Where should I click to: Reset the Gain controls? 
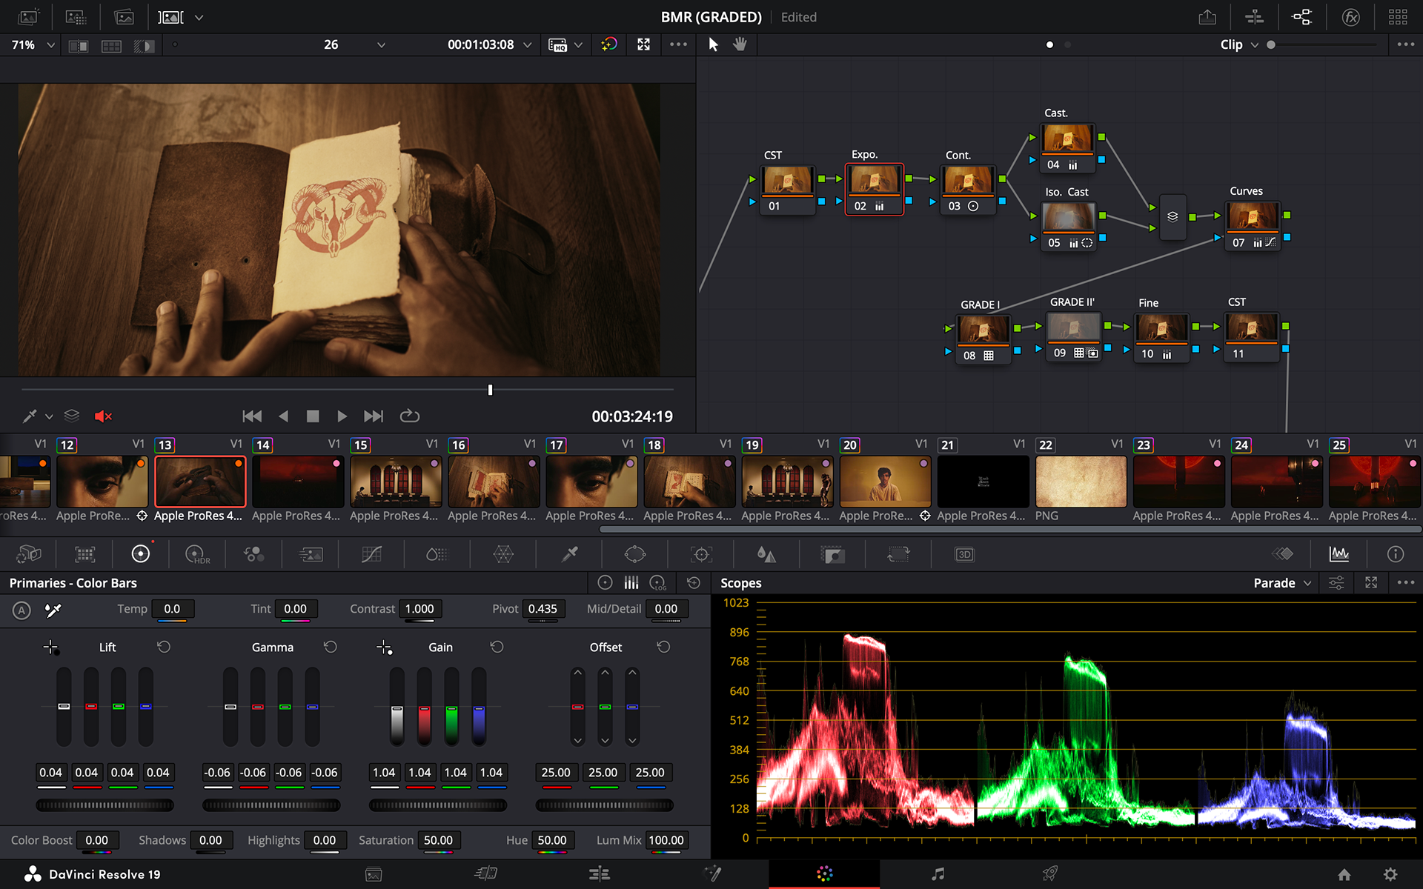tap(497, 647)
